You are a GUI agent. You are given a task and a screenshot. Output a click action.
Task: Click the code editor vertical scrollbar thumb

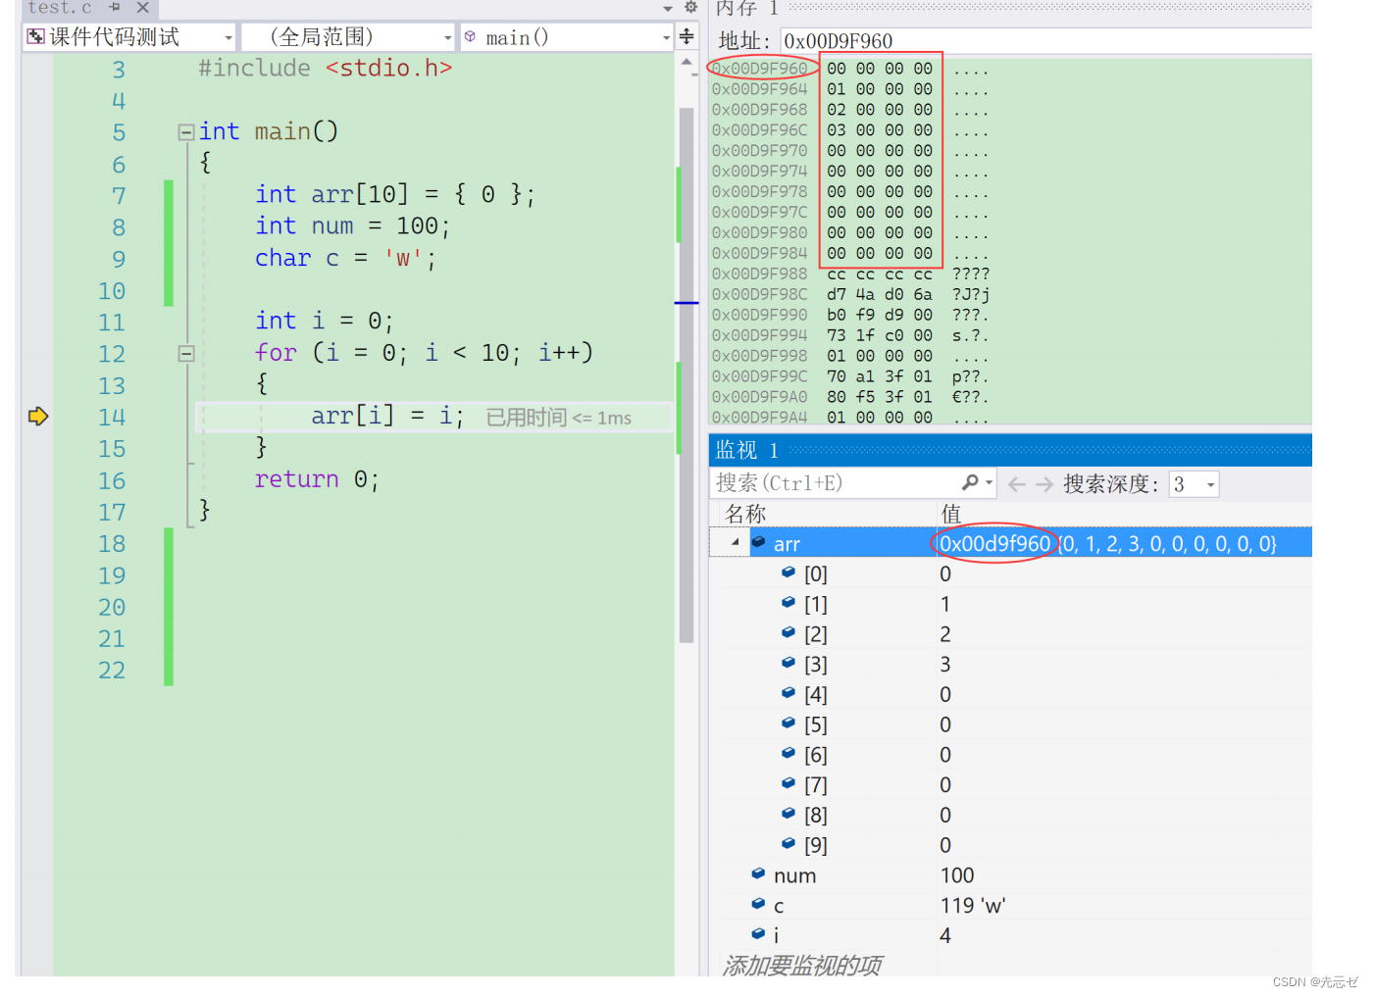tap(687, 374)
